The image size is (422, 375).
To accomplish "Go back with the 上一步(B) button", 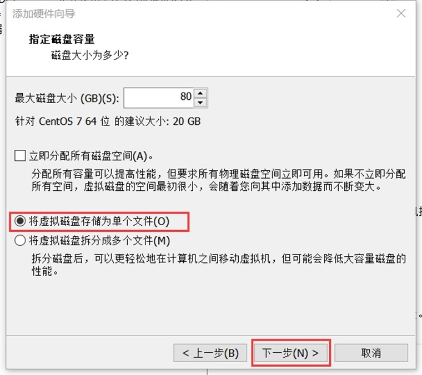I will [x=210, y=353].
